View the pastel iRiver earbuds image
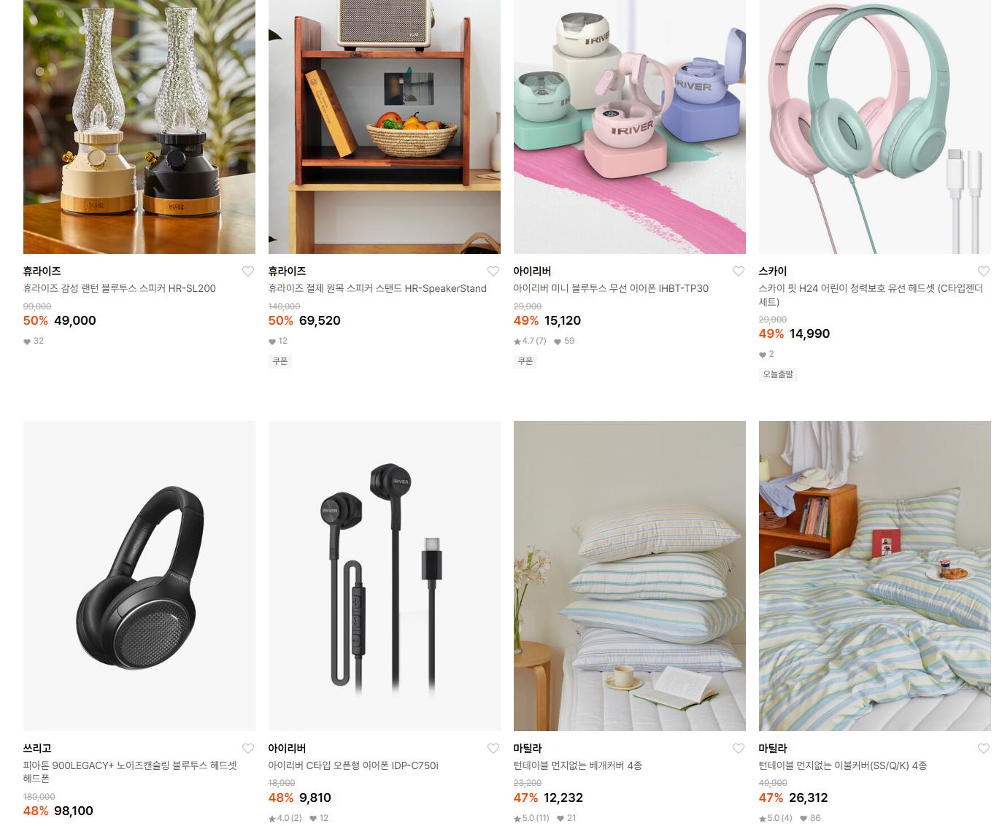Viewport: 1002px width, 826px height. tap(630, 127)
